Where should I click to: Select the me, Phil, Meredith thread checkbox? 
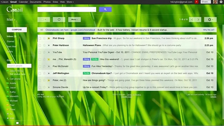pyautogui.click(x=40, y=59)
